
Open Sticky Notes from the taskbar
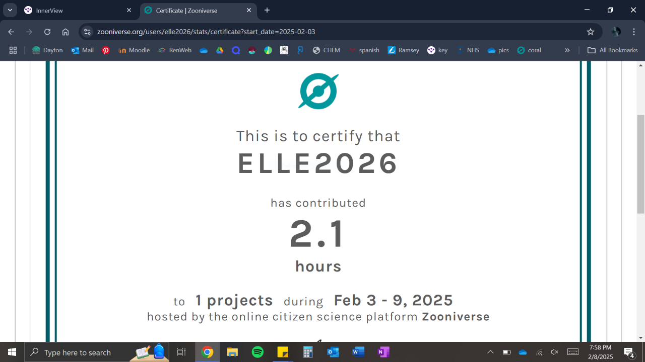[283, 352]
